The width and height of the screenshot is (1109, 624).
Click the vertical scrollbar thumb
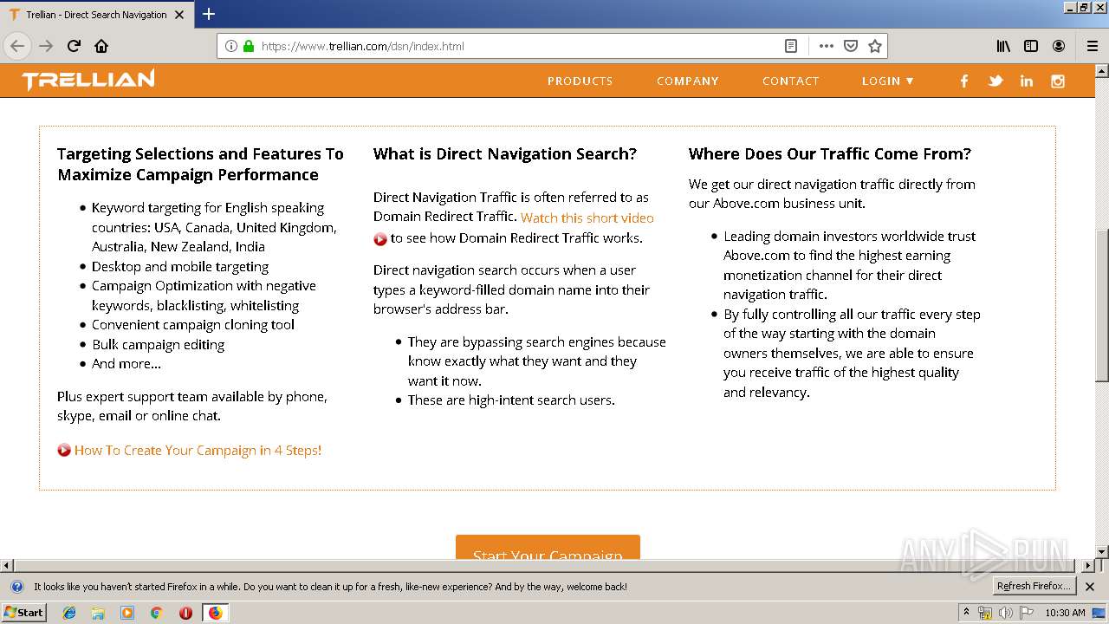point(1102,304)
